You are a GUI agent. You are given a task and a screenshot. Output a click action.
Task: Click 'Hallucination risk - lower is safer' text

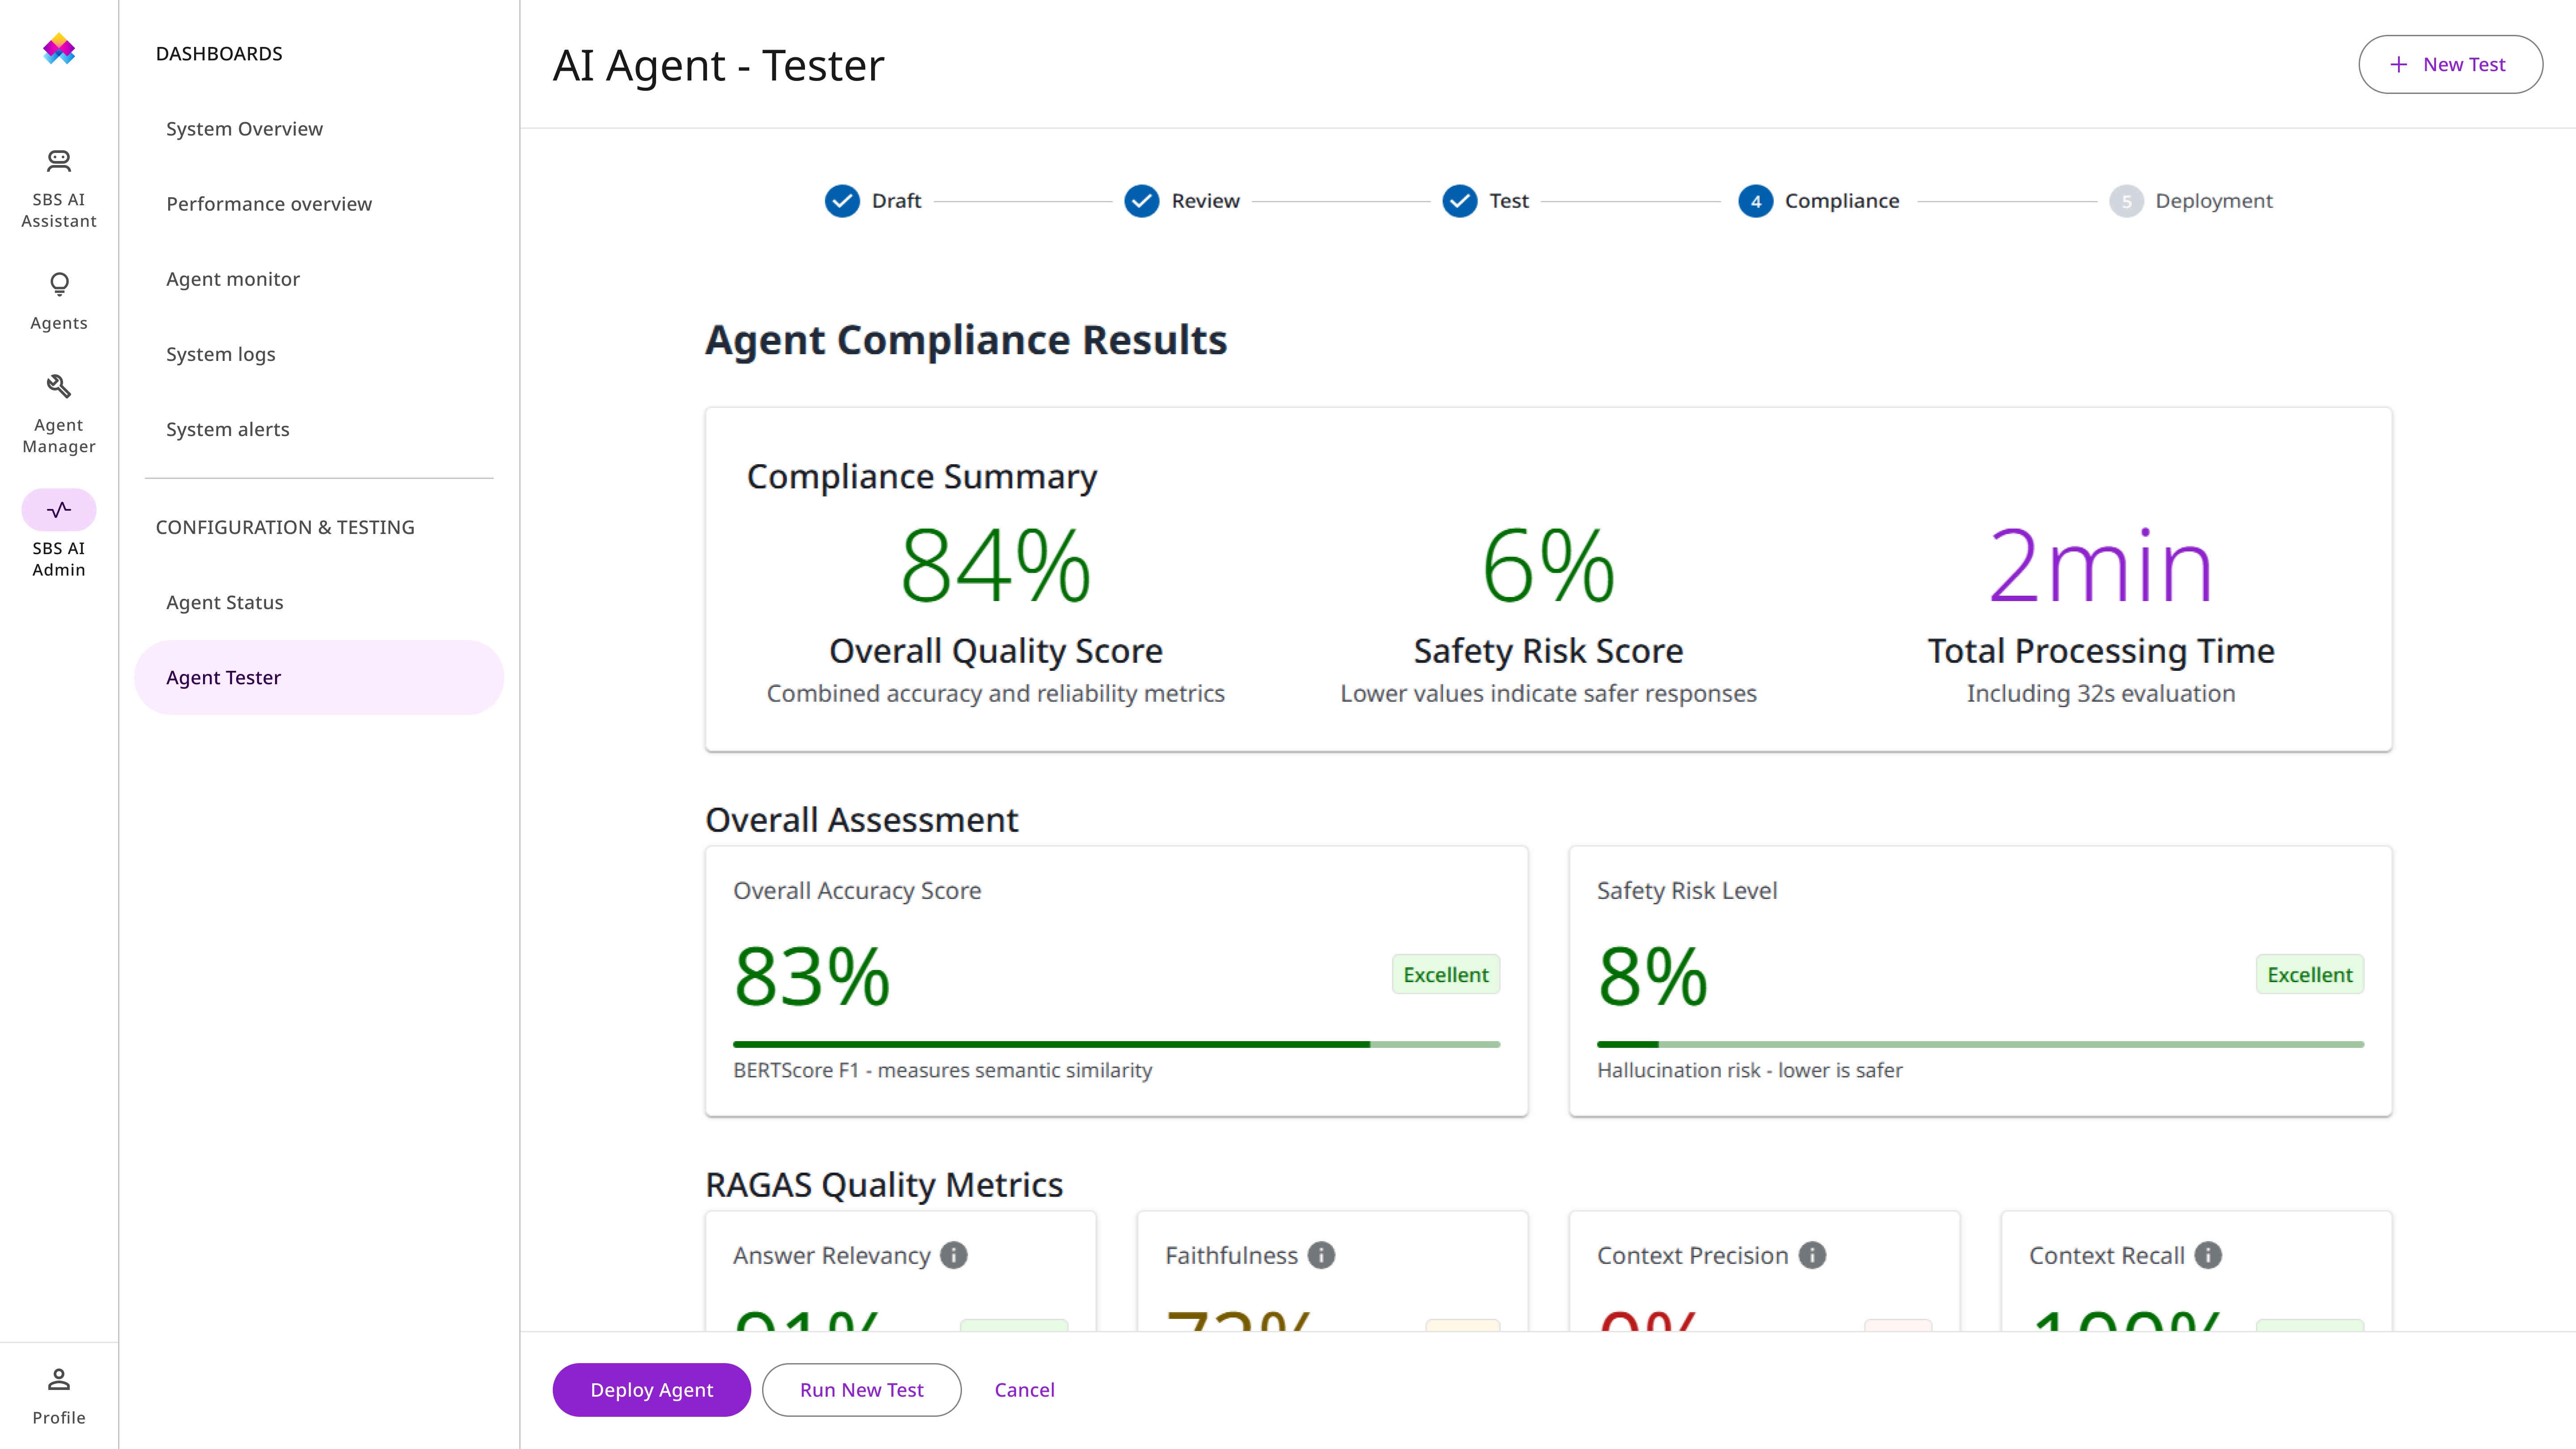1749,1070
